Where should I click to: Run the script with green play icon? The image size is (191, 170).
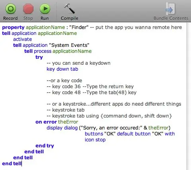point(45,9)
